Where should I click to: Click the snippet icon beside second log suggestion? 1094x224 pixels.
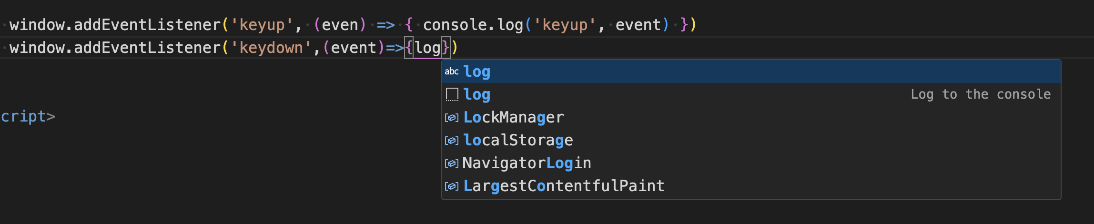452,94
